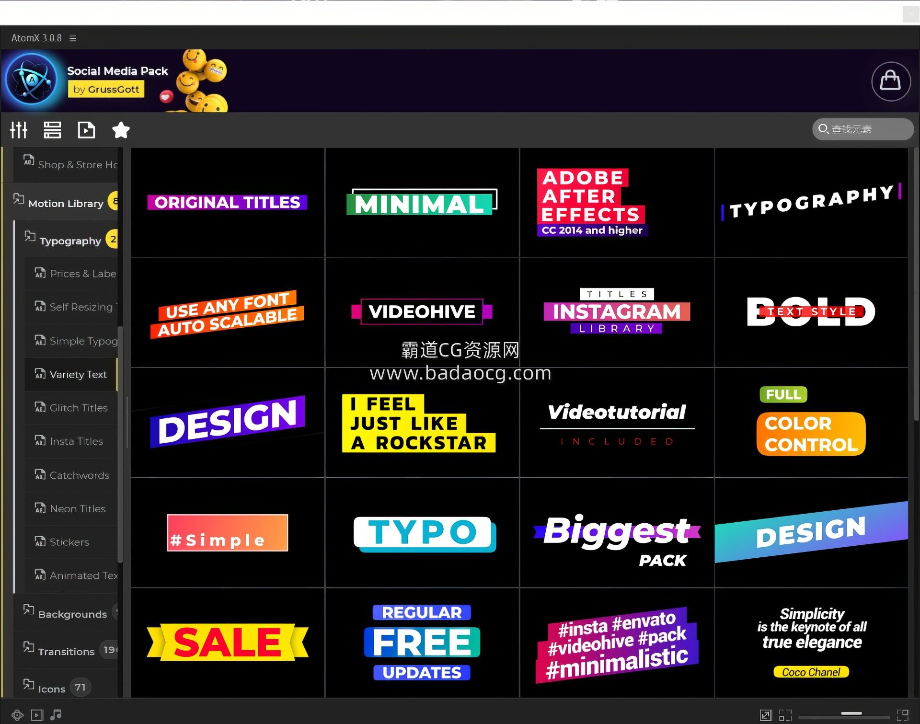Image resolution: width=920 pixels, height=724 pixels.
Task: Select Shop & Store category
Action: (x=66, y=164)
